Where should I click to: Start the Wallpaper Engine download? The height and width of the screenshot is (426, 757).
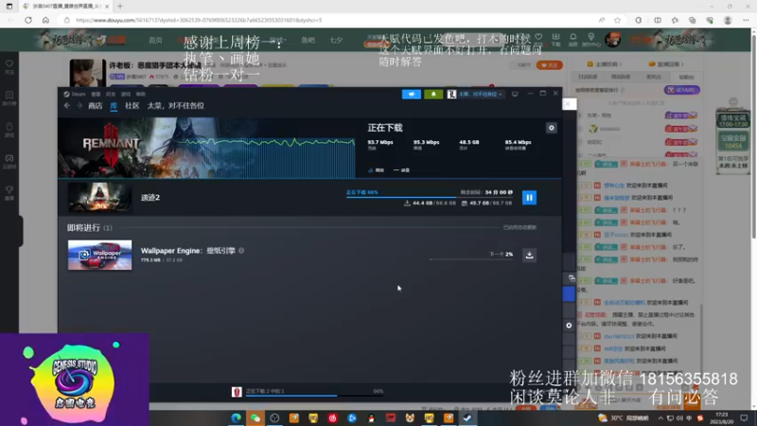(x=529, y=255)
